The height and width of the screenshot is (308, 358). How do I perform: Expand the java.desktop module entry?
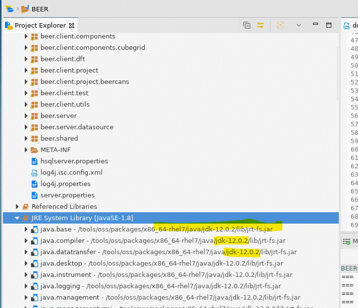26,263
